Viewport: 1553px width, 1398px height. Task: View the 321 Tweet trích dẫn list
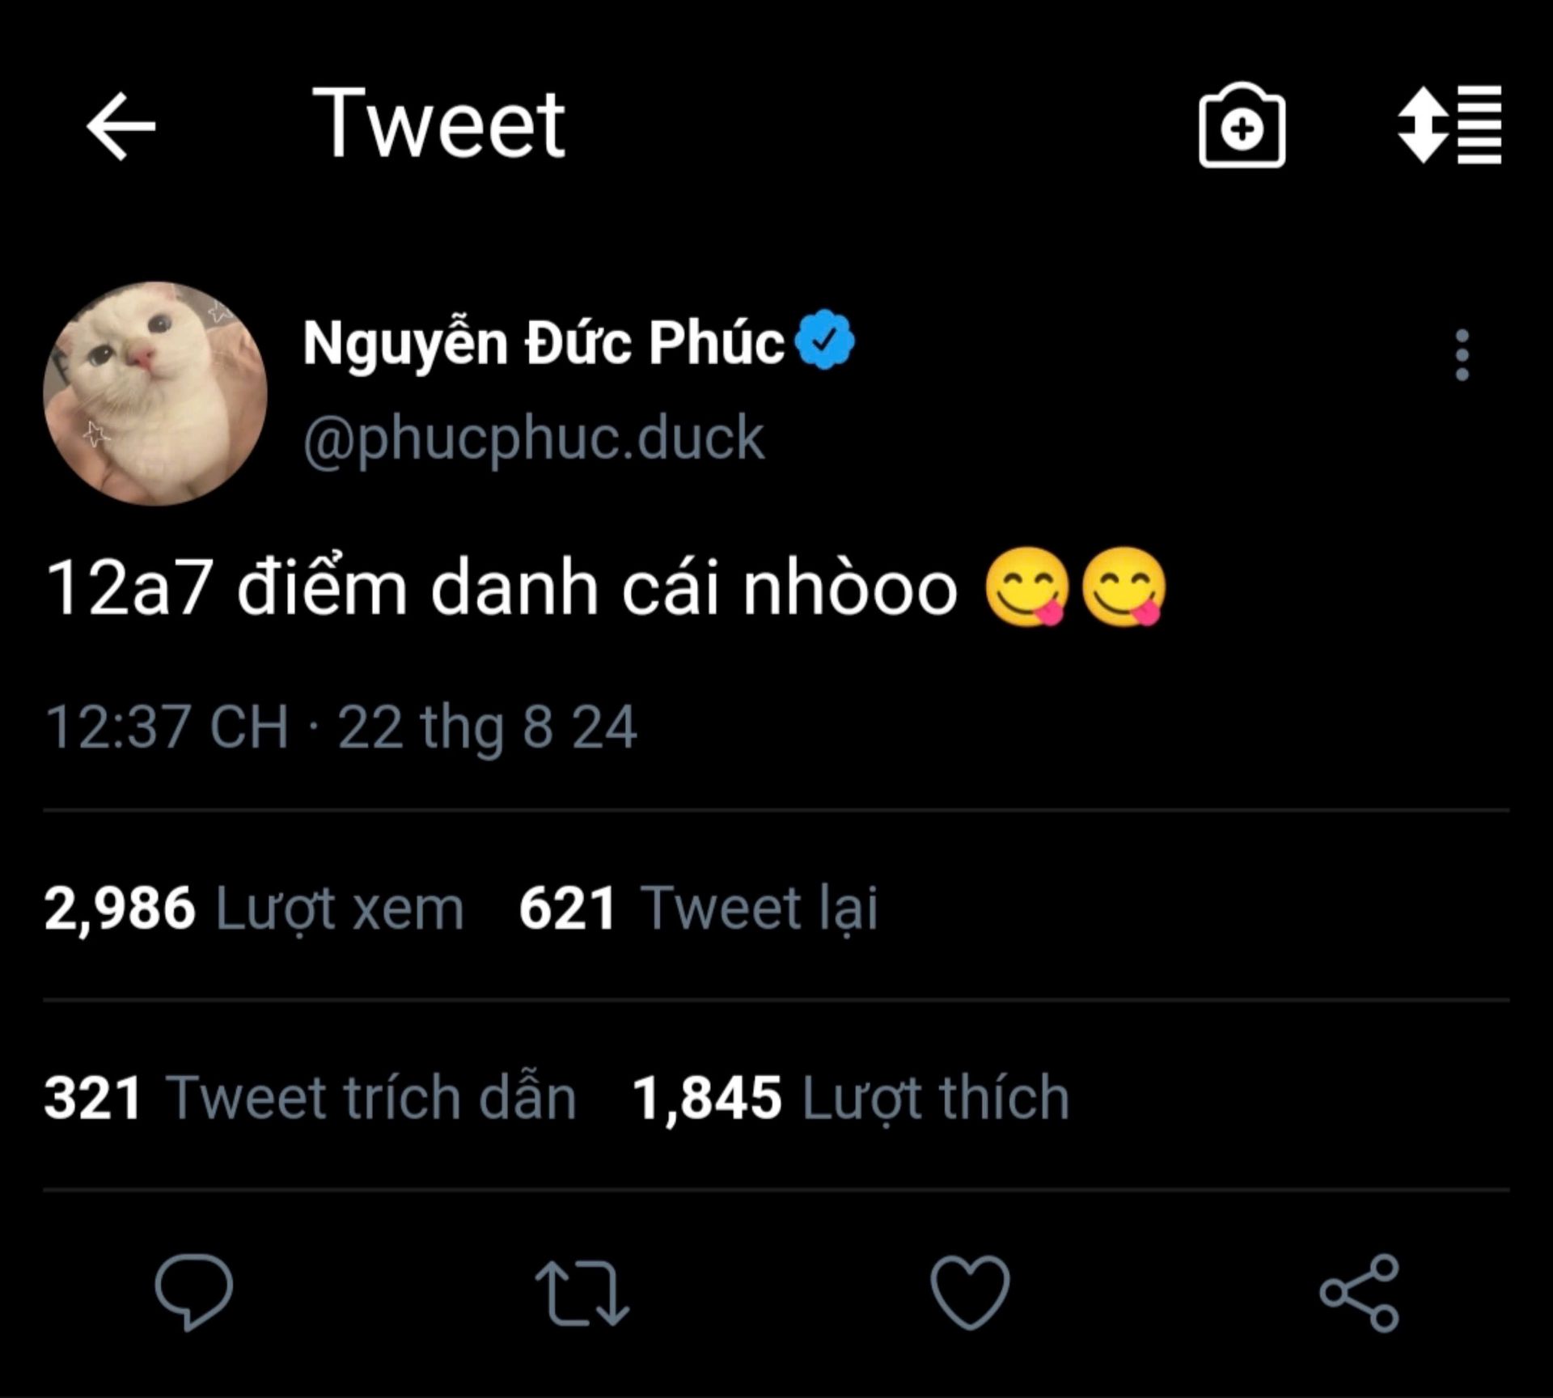click(x=310, y=1097)
